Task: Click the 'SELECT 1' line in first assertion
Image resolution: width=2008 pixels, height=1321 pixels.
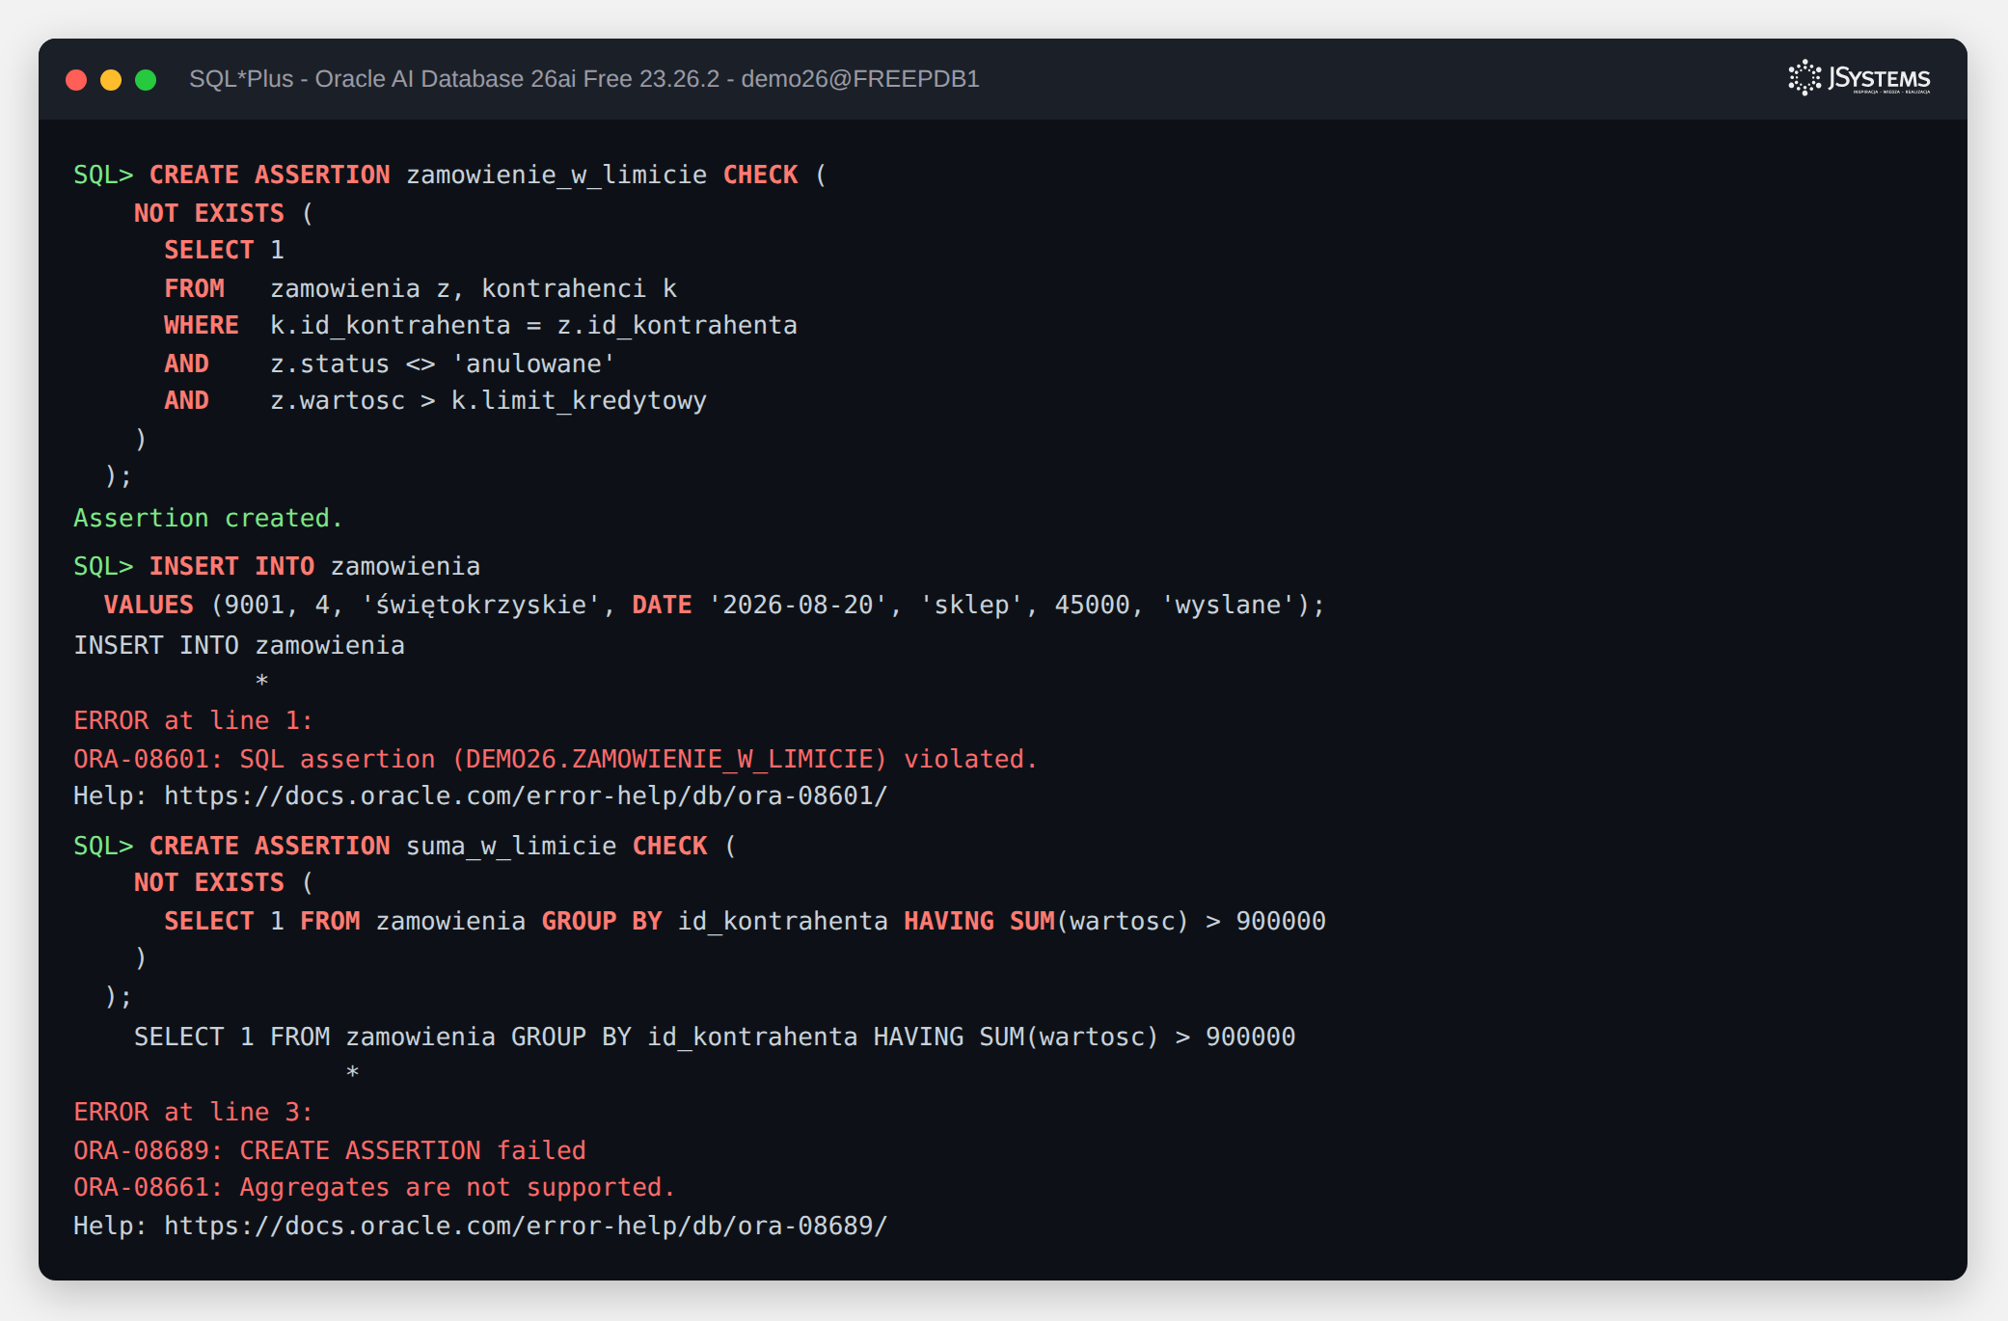Action: [224, 251]
